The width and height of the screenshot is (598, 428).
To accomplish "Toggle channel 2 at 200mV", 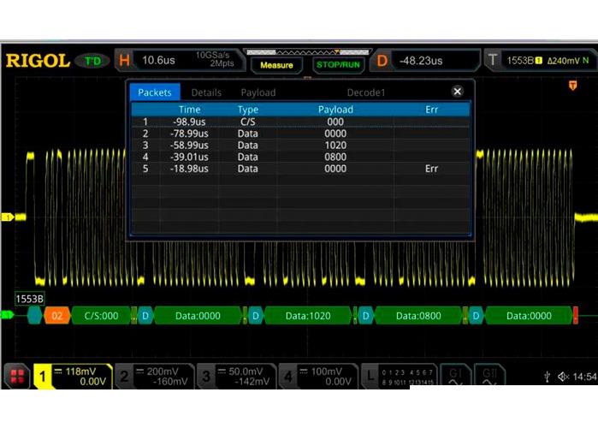I will click(x=153, y=376).
